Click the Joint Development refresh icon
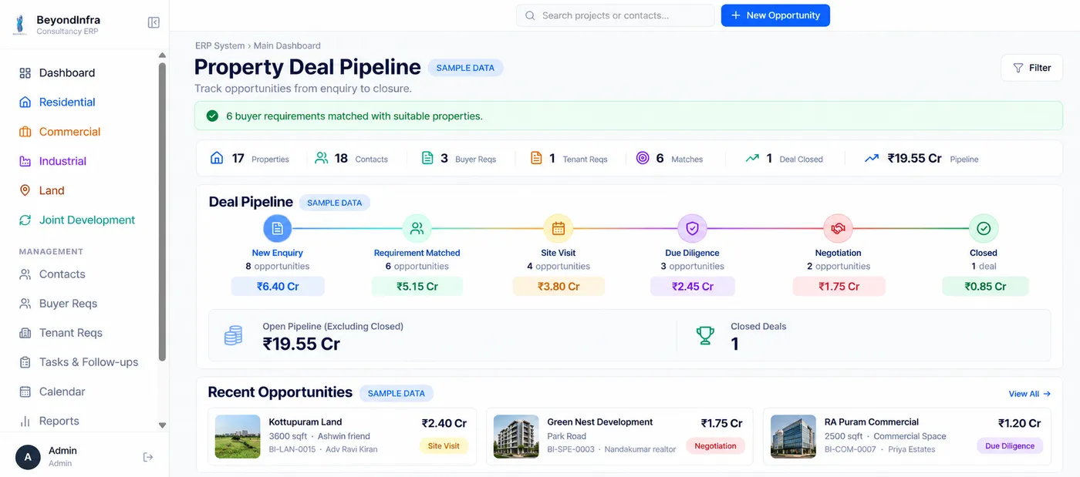Image resolution: width=1080 pixels, height=477 pixels. click(25, 220)
